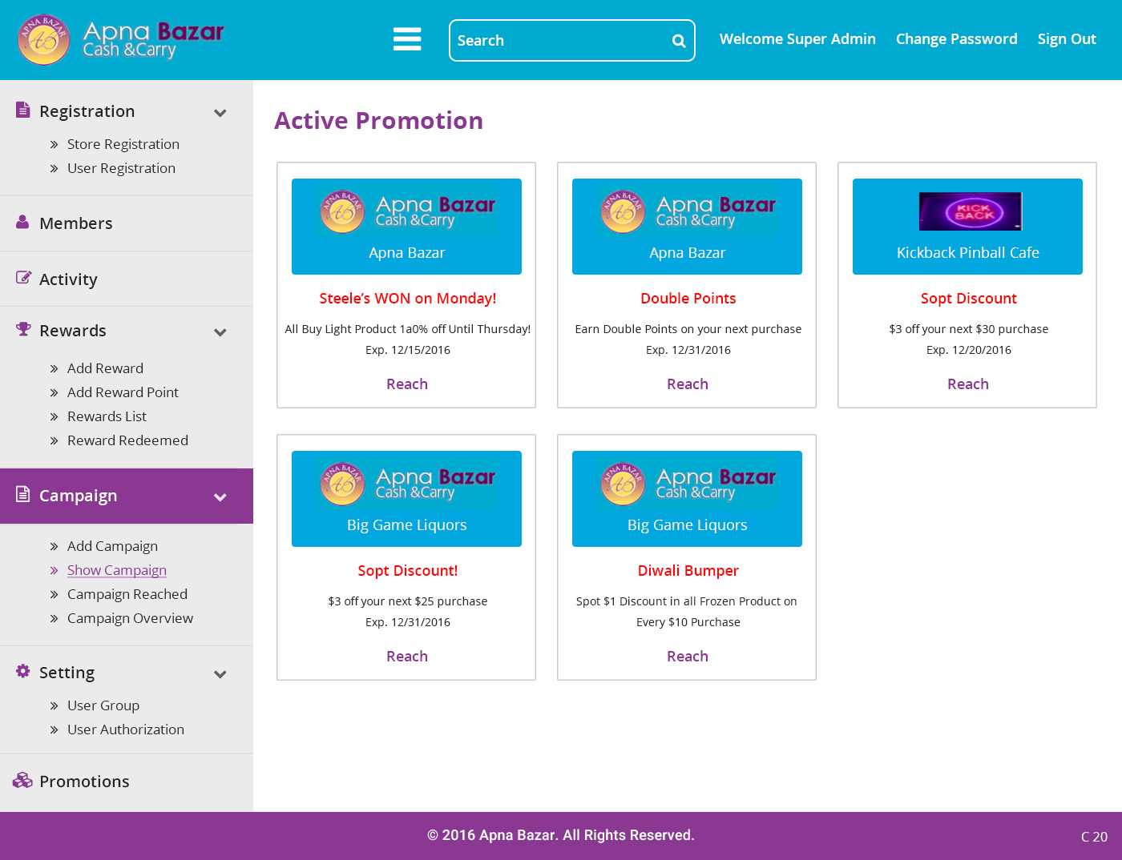Click the Registration document icon
The image size is (1122, 860).
point(23,110)
